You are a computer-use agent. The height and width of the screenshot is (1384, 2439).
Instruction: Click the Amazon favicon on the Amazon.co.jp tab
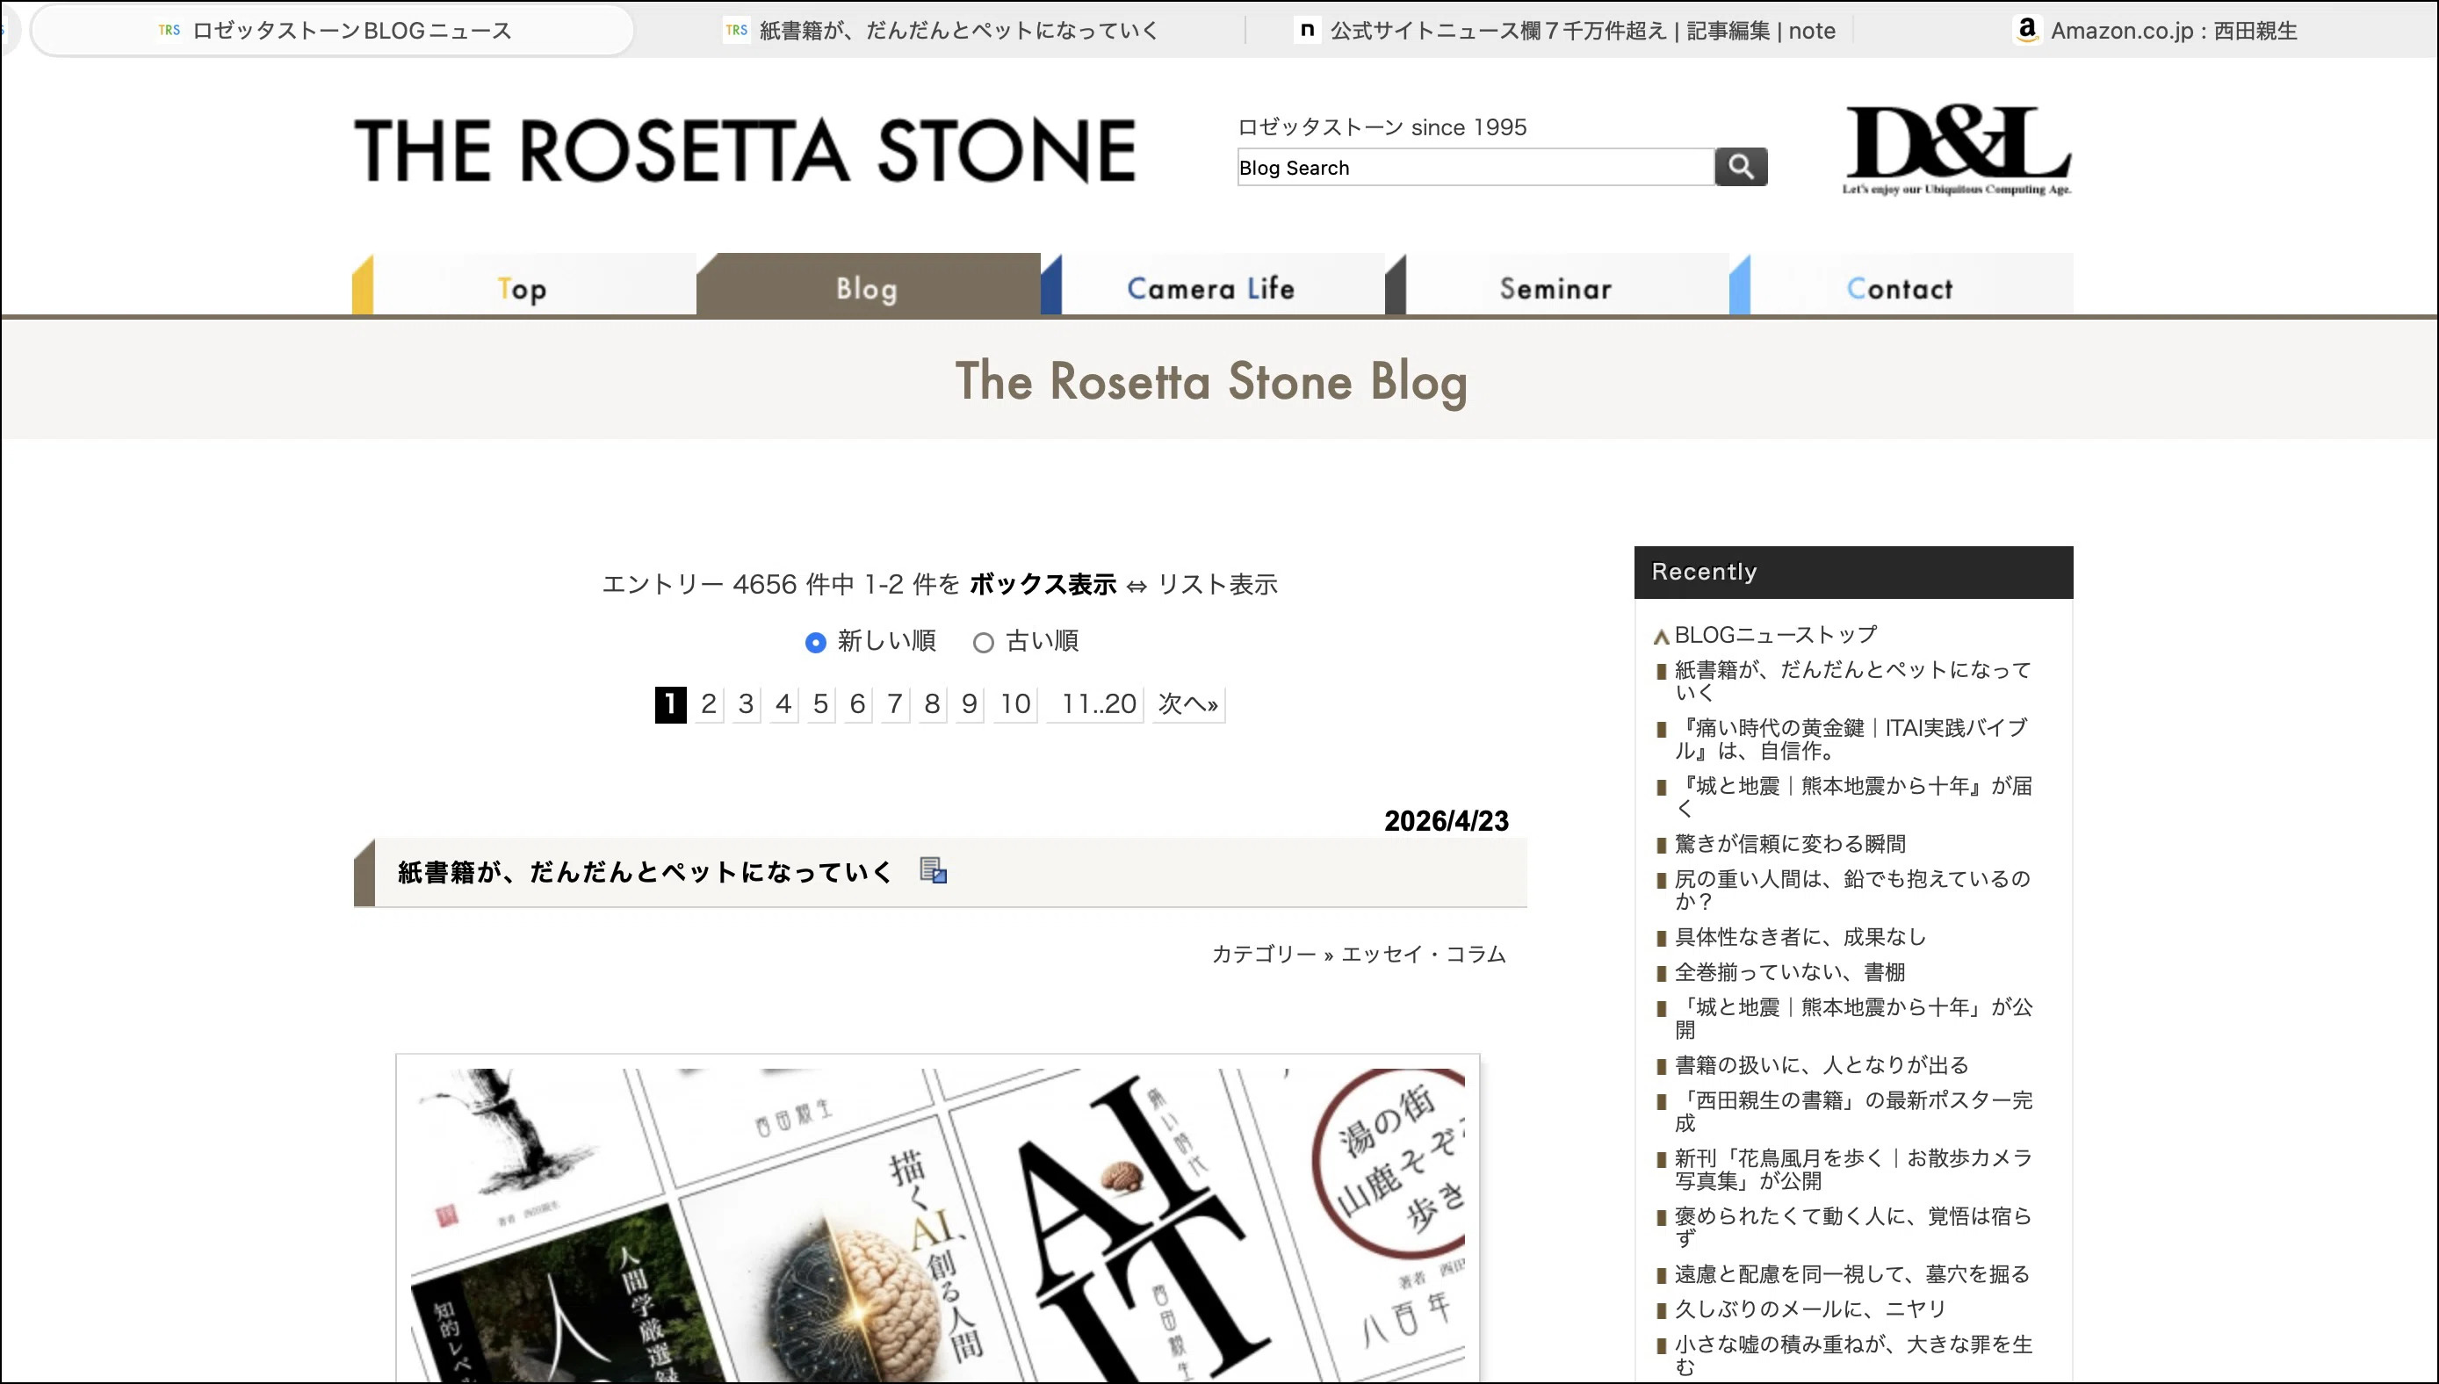[x=2026, y=30]
